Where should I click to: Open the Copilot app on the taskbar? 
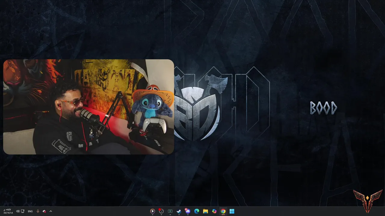(214, 211)
